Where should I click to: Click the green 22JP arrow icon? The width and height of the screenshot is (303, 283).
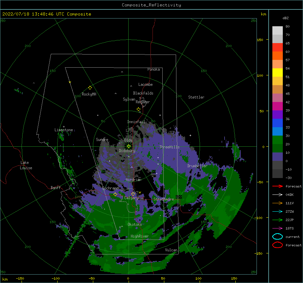coord(277,220)
